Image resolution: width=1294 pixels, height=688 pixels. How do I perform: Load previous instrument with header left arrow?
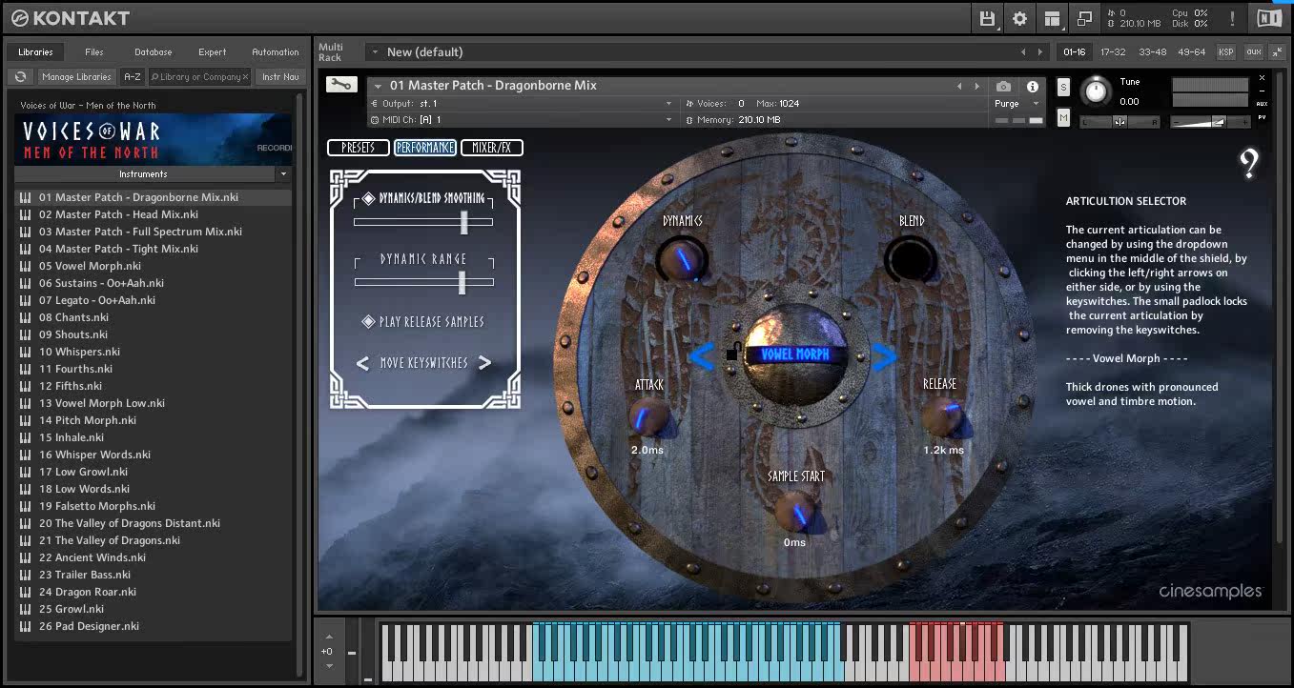tap(960, 86)
